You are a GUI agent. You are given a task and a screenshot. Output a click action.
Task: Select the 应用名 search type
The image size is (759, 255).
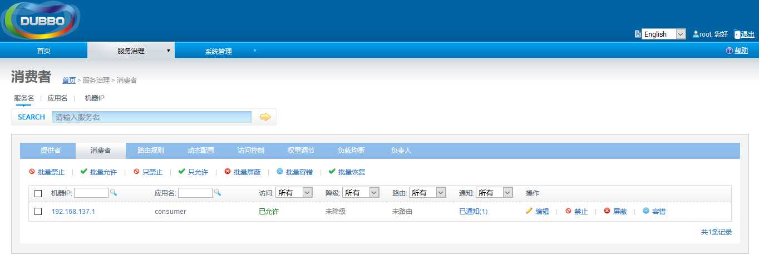[57, 98]
